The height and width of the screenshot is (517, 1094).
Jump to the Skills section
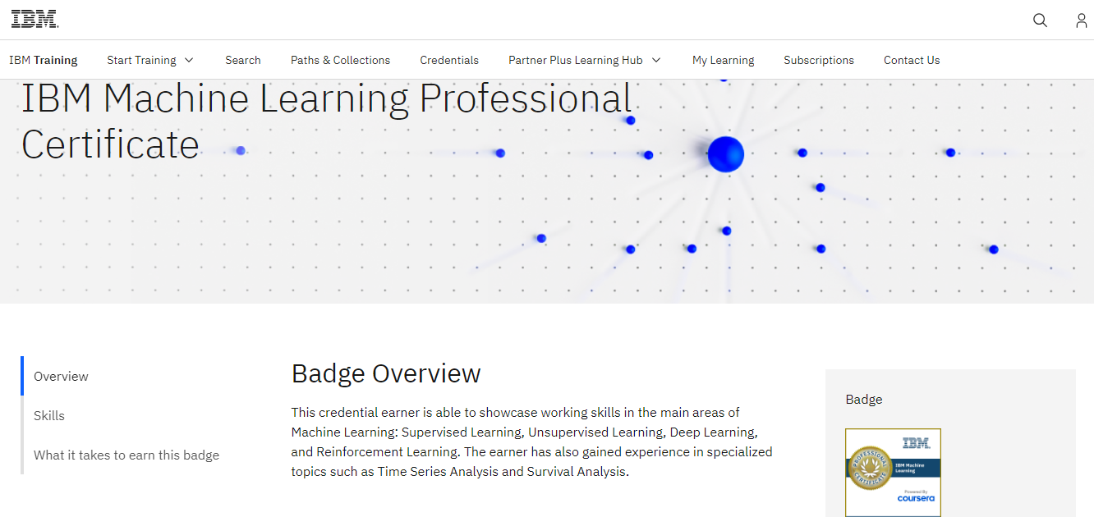click(x=49, y=415)
